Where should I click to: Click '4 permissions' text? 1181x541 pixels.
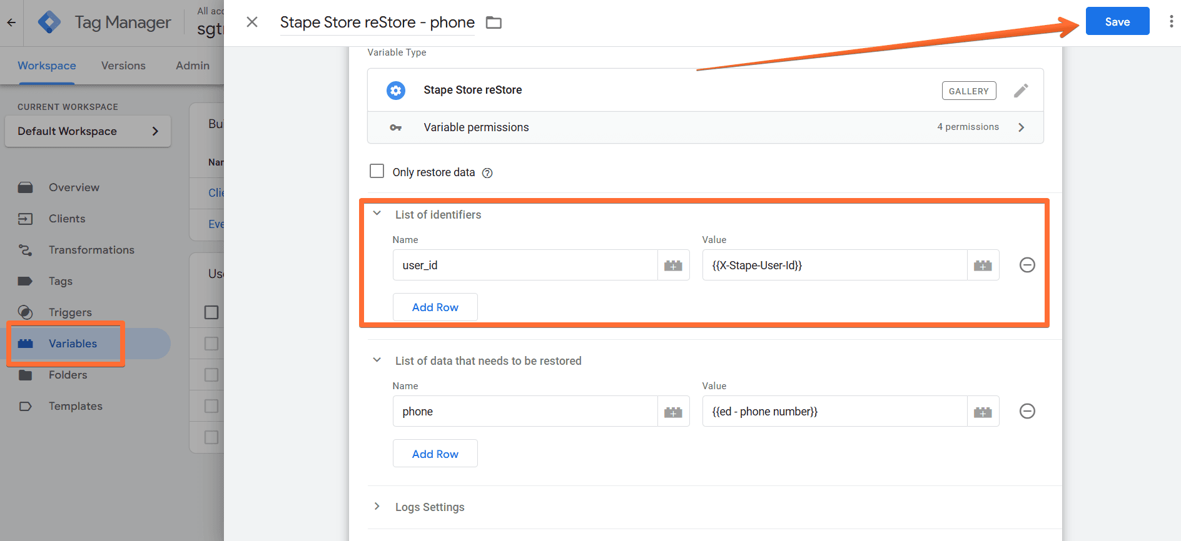coord(968,127)
